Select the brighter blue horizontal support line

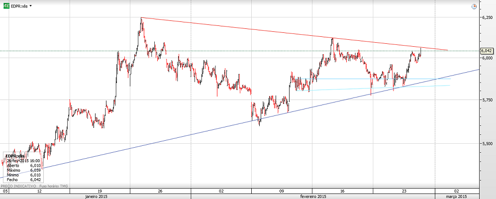[x=373, y=79]
